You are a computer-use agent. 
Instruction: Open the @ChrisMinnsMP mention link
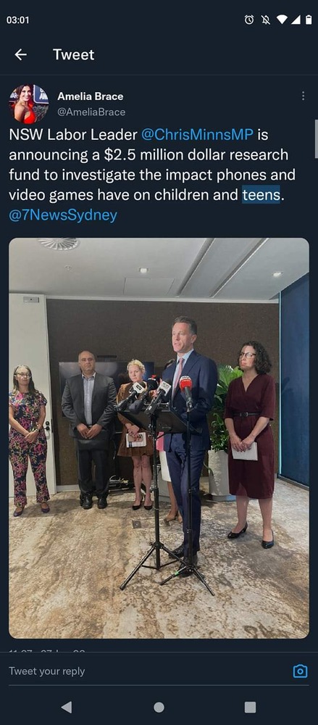[197, 135]
